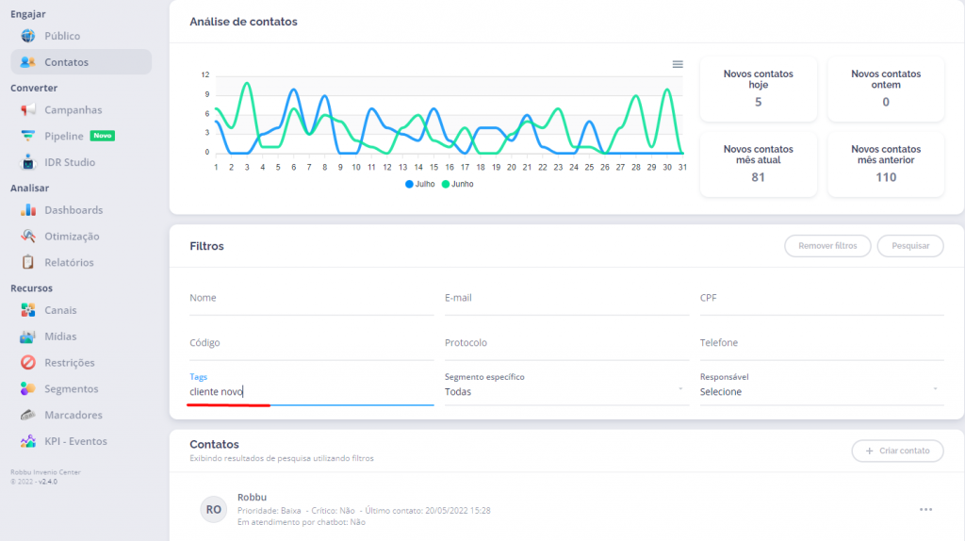Open Restrições prohibited icon
Image resolution: width=965 pixels, height=541 pixels.
[28, 363]
